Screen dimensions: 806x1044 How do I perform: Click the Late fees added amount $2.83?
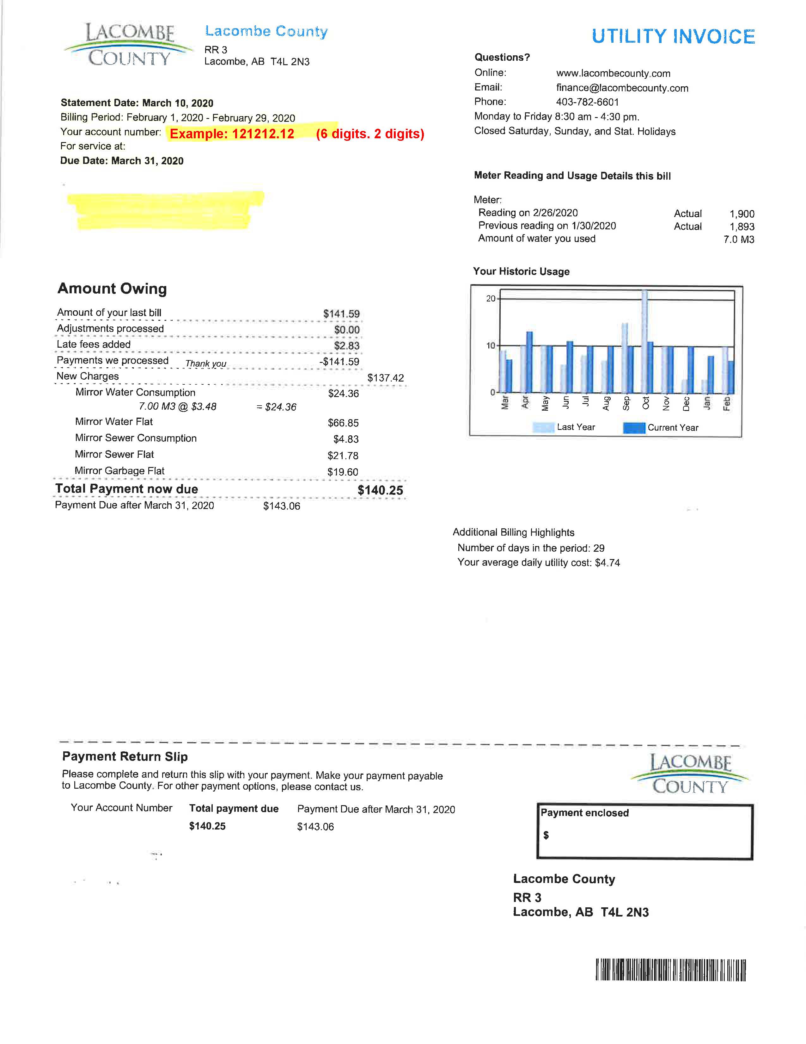click(x=347, y=345)
